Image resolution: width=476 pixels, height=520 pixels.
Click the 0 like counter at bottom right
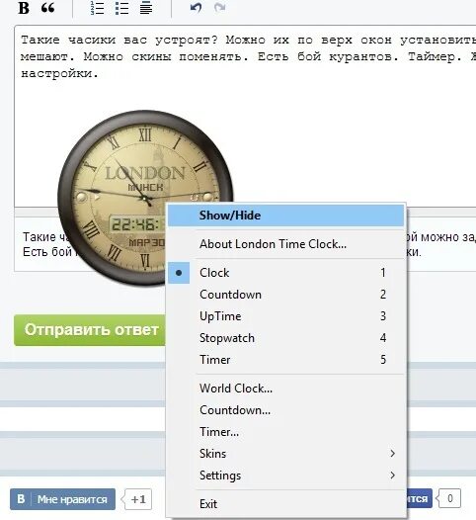[x=449, y=498]
